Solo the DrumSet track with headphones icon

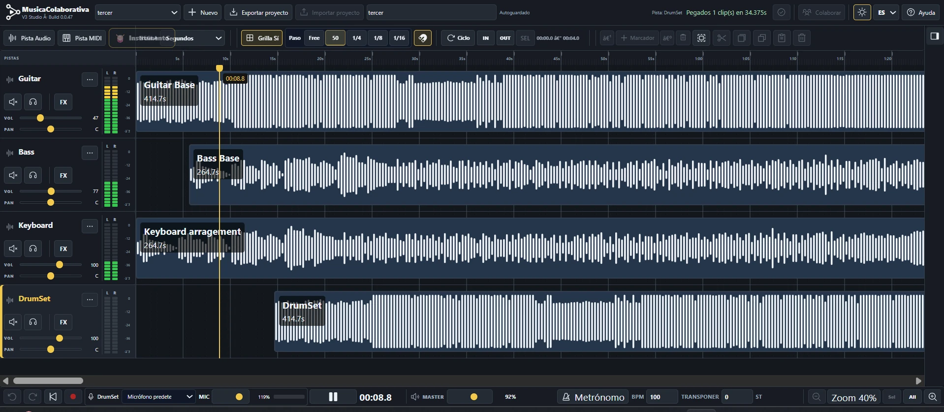tap(33, 322)
